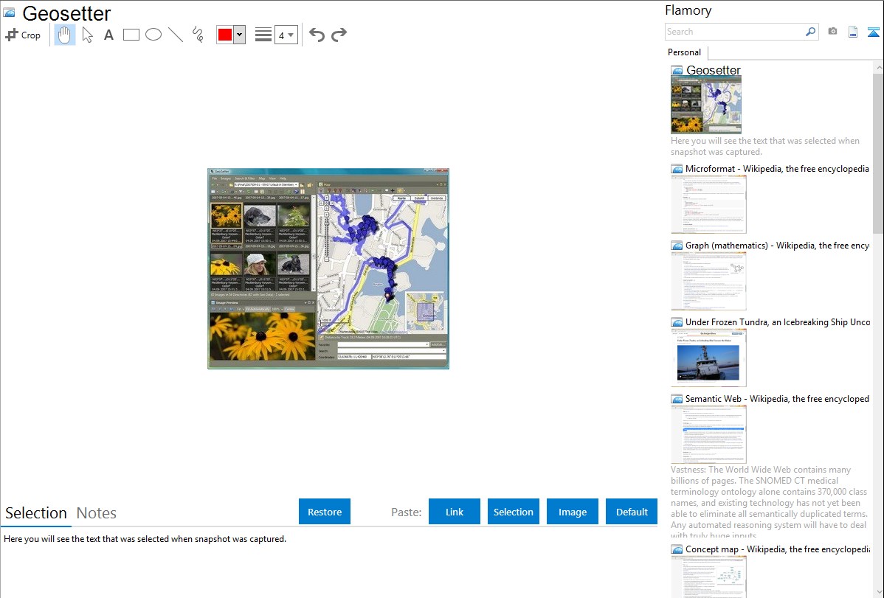Select the Geosetter title in snapshot list

[713, 70]
